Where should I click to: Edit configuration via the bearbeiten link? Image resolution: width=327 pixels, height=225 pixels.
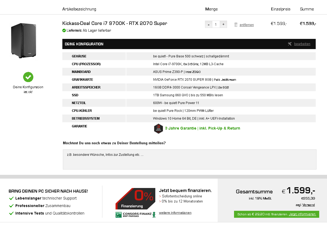point(302,44)
